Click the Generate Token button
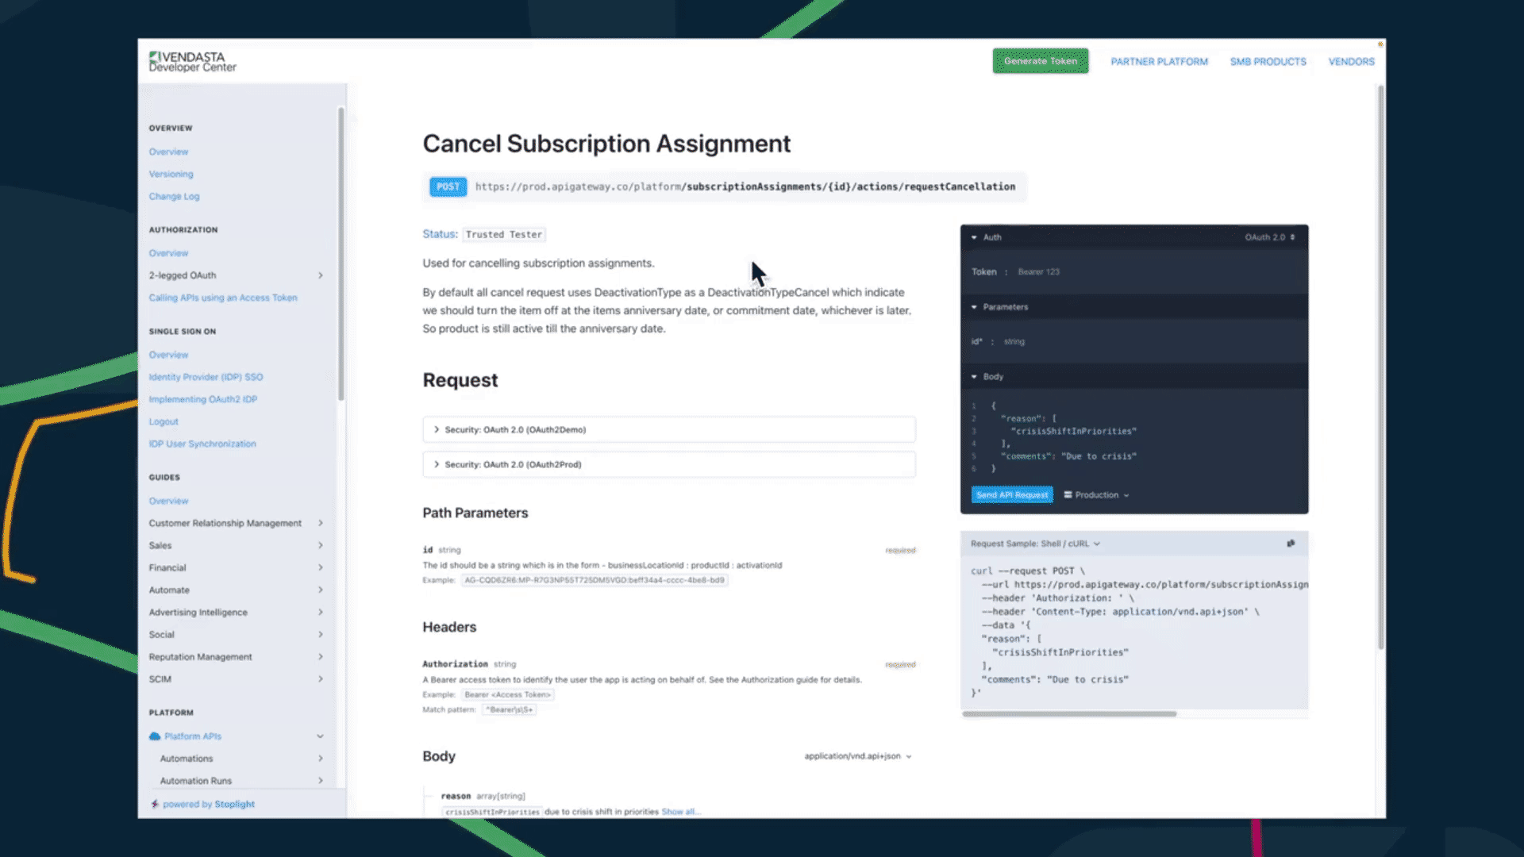 click(1041, 60)
